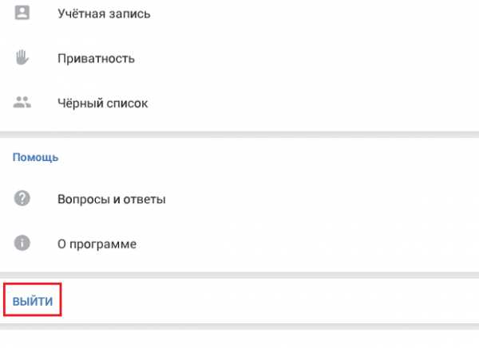Click the gray divider below ВЫЙТИ
The width and height of the screenshot is (479, 348).
point(239,326)
